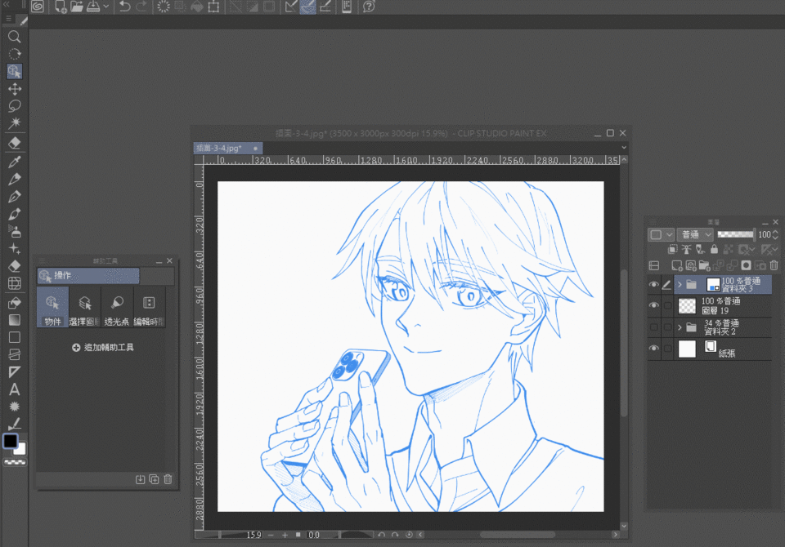The width and height of the screenshot is (785, 547).
Task: Select the 選擇圖層 sub tool
Action: [x=84, y=308]
